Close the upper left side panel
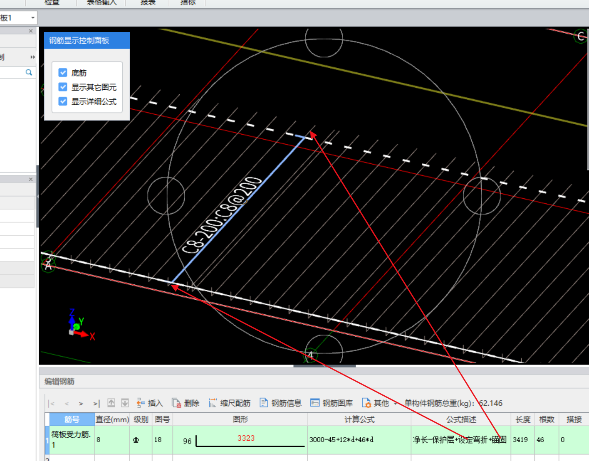 tap(30, 31)
